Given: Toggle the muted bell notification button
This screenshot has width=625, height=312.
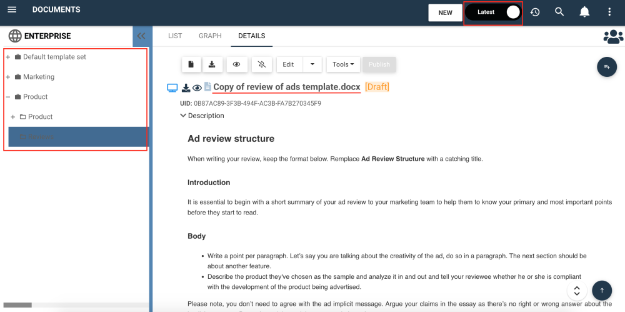Looking at the screenshot, I should tap(262, 64).
